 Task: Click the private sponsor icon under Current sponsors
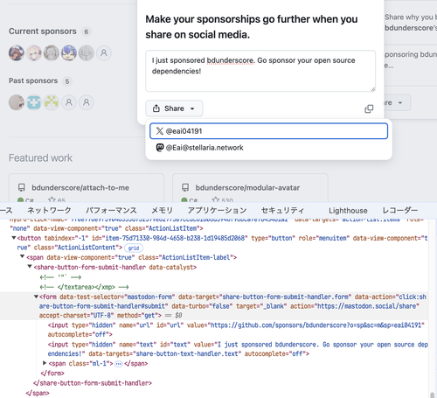coord(104,53)
